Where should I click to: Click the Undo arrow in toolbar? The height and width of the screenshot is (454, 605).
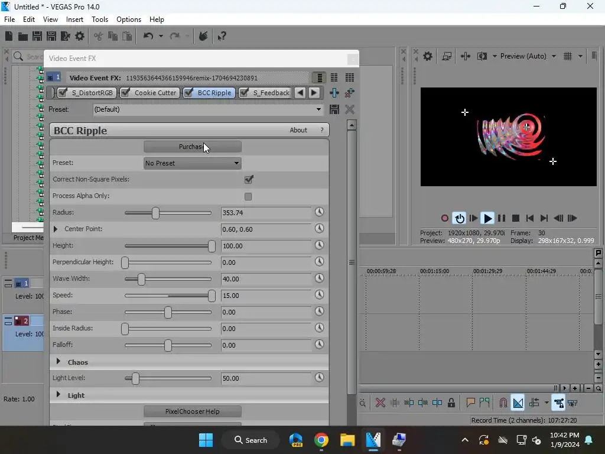click(148, 36)
